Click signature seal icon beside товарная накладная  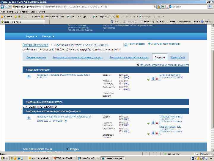pyautogui.click(x=153, y=133)
